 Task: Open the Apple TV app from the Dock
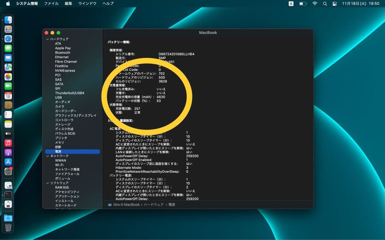[x=8, y=134]
